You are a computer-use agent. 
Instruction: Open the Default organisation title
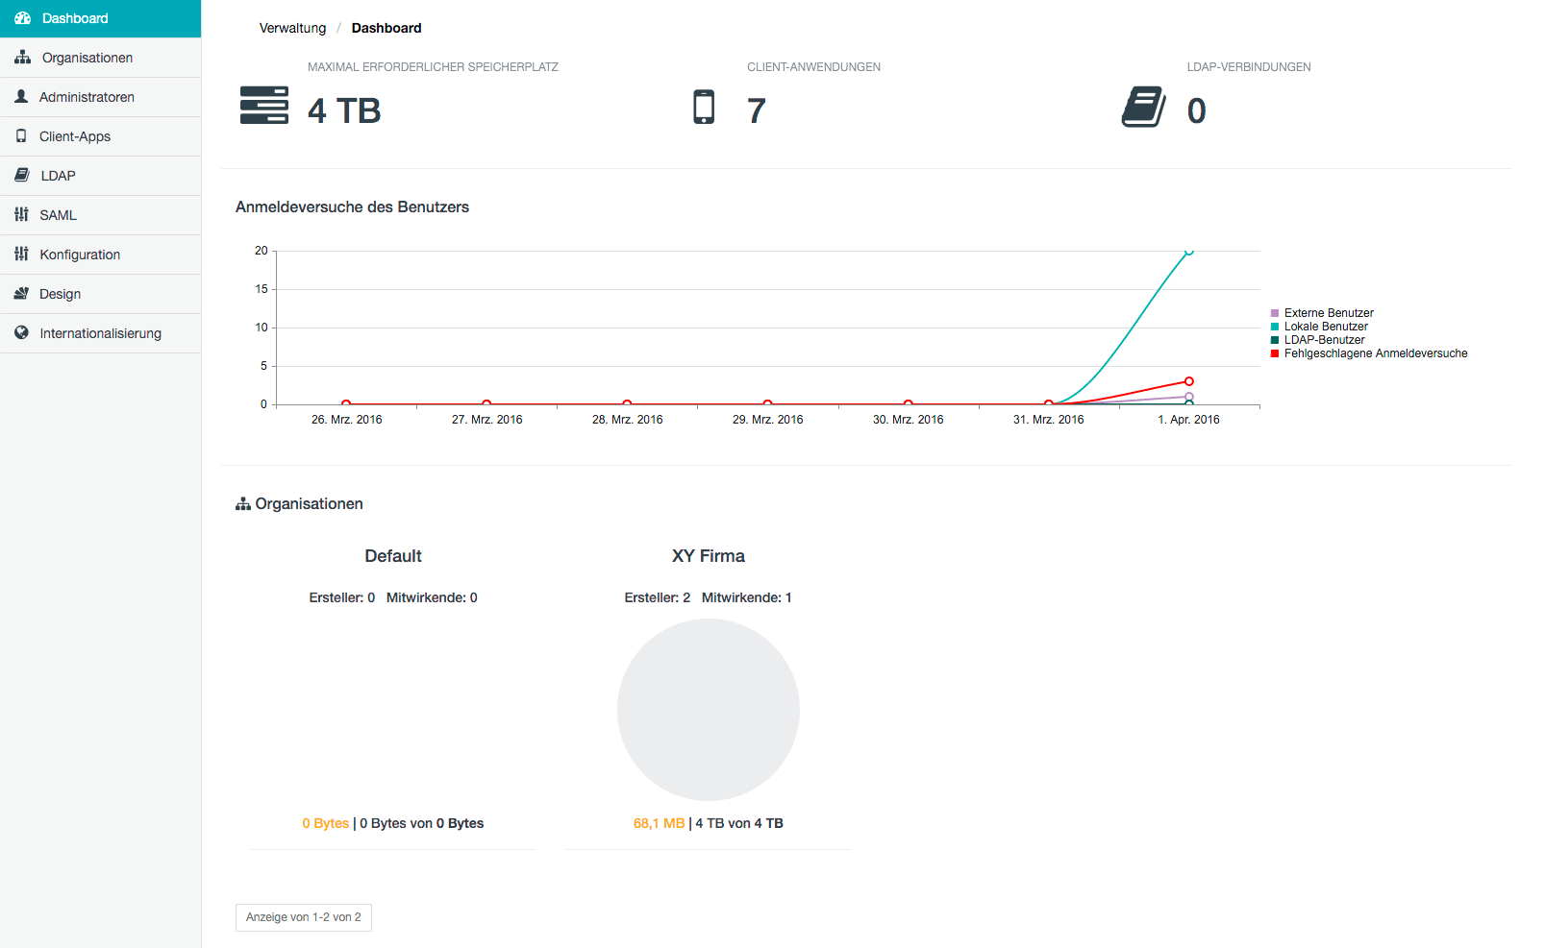[393, 556]
